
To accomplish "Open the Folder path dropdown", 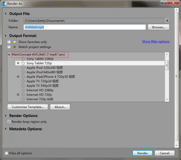I will pyautogui.click(x=167, y=21).
